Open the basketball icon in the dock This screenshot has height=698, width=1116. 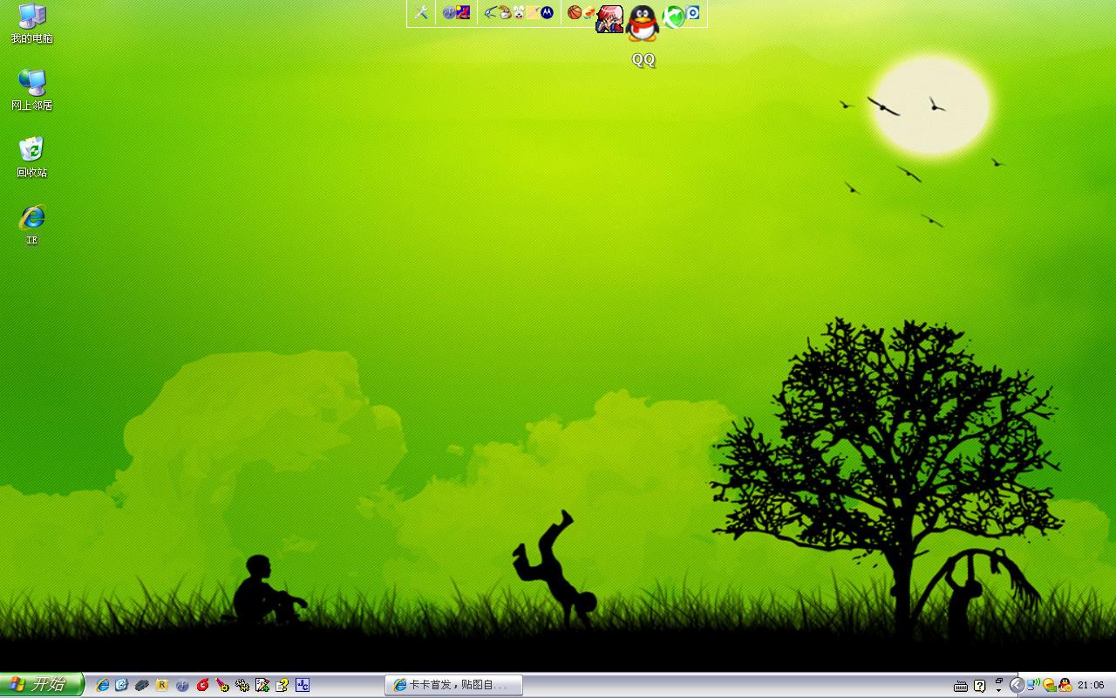coord(574,12)
